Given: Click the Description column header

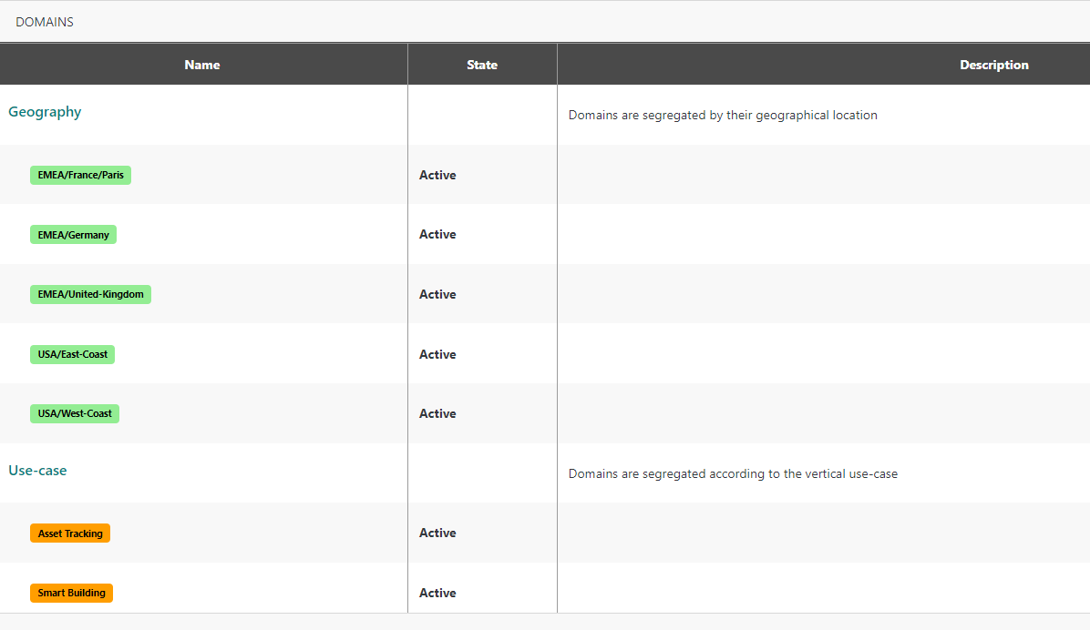Looking at the screenshot, I should pyautogui.click(x=993, y=65).
